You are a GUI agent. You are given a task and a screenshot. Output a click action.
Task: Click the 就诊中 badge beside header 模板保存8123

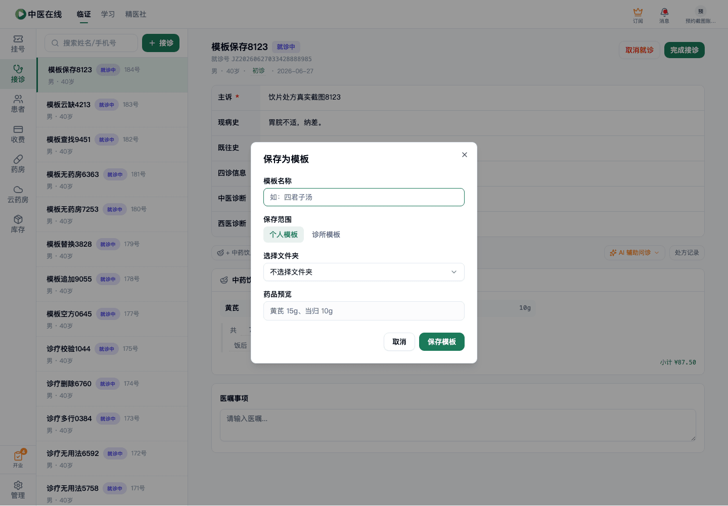tap(286, 47)
